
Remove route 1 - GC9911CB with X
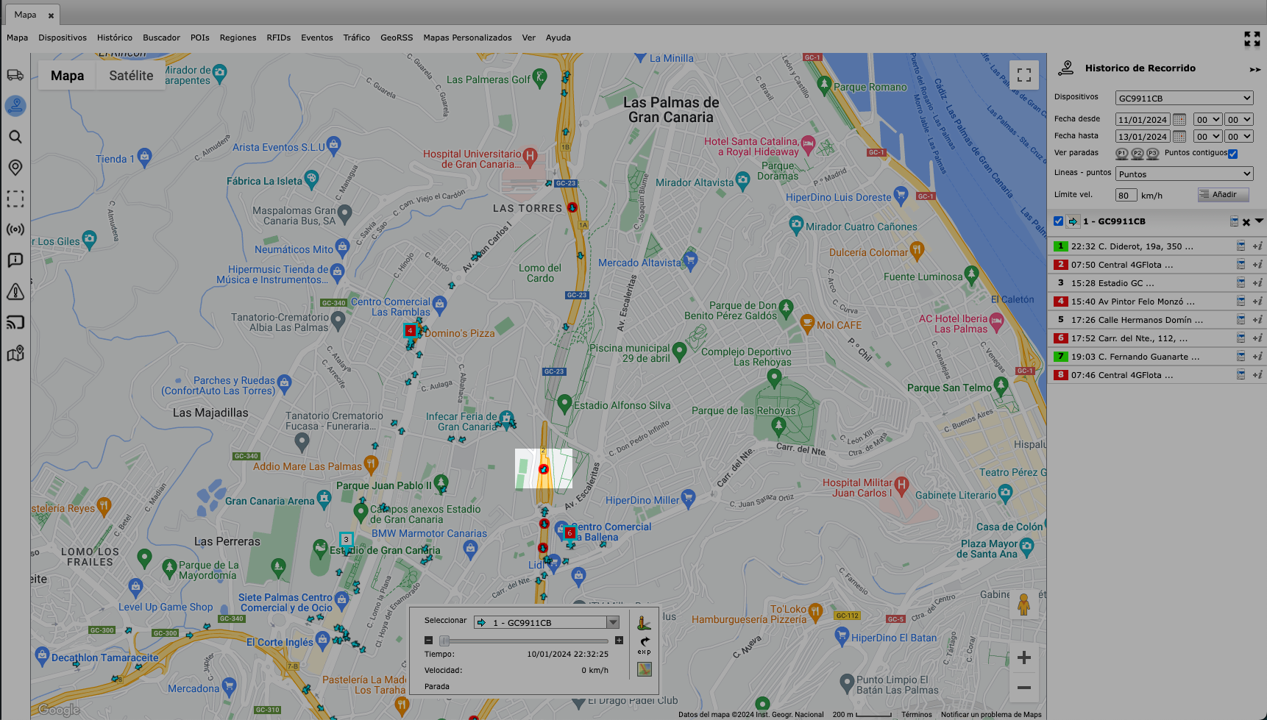click(x=1246, y=222)
